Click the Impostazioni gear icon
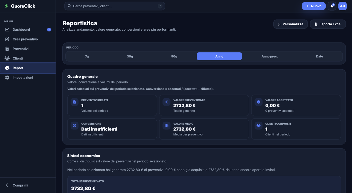 click(7, 78)
